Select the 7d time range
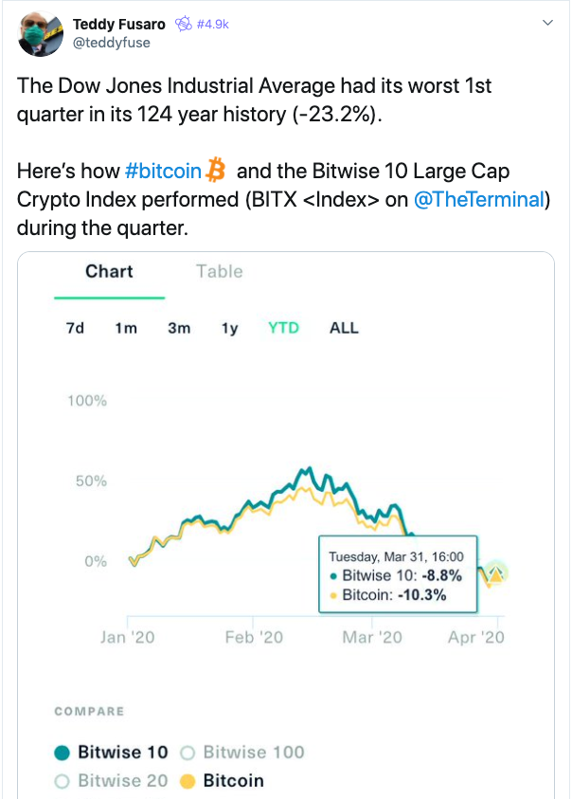This screenshot has width=572, height=799. [x=75, y=328]
